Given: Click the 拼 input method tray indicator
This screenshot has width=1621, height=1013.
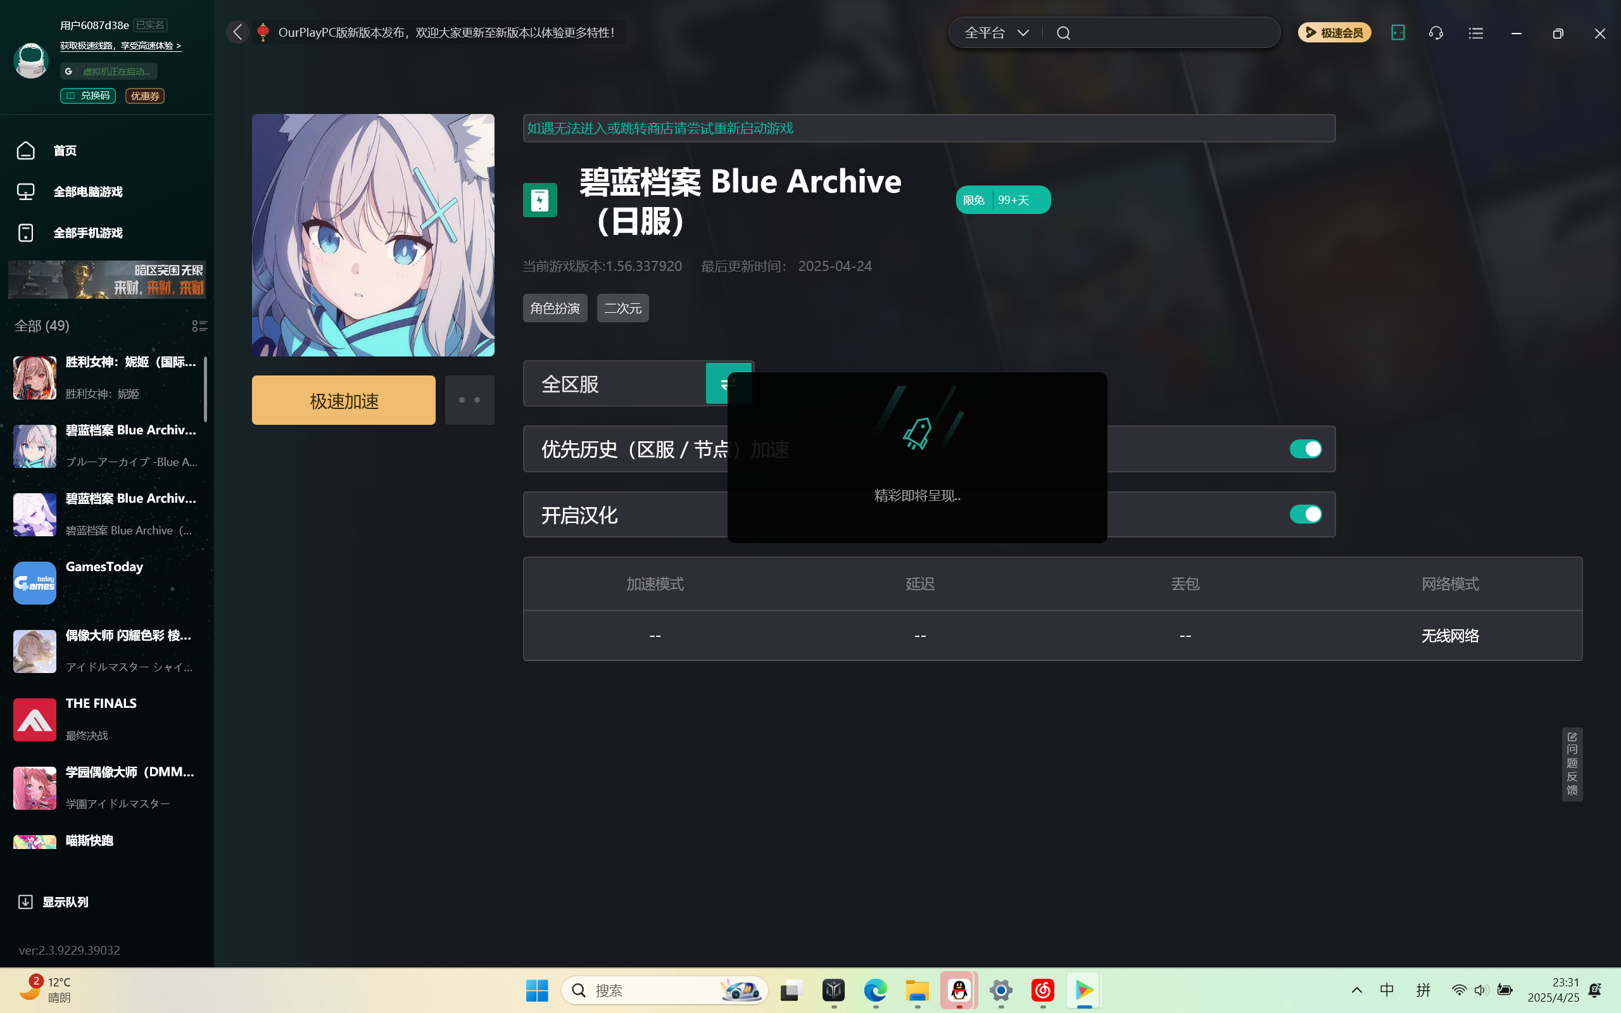Looking at the screenshot, I should tap(1423, 990).
